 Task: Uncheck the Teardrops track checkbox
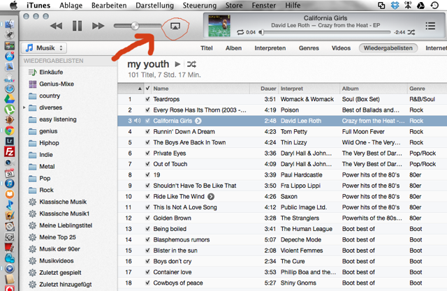[x=147, y=99]
